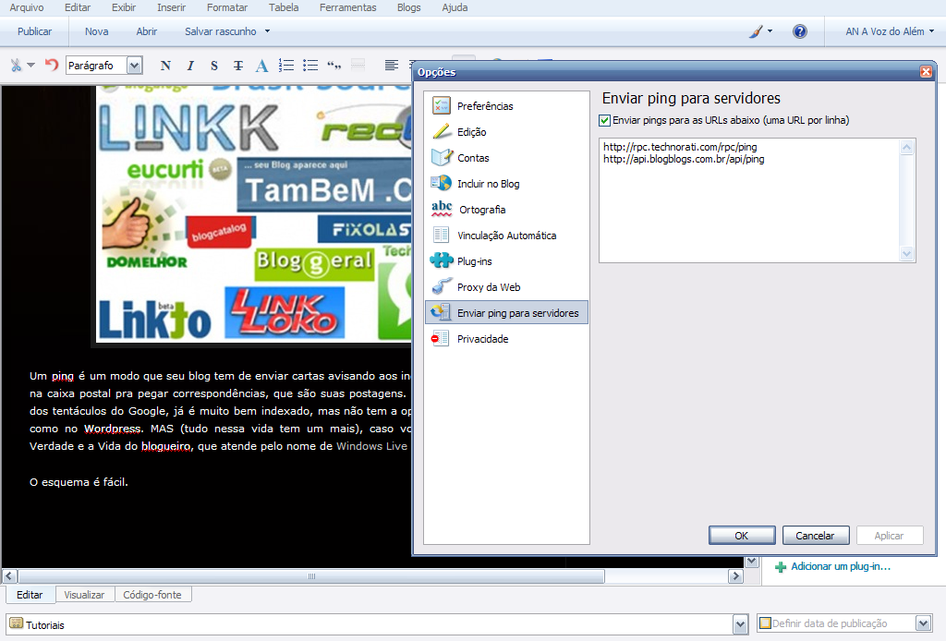
Task: Apply numbered list formatting
Action: coord(286,66)
